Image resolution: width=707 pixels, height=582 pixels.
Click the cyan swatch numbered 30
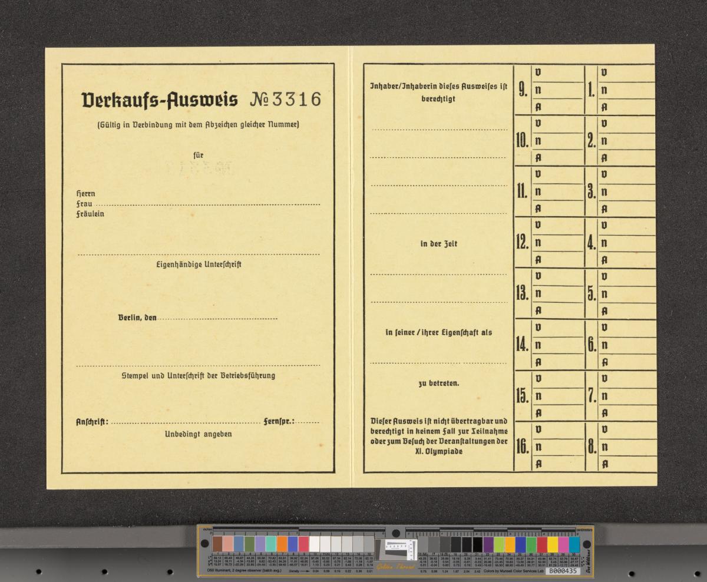(x=574, y=544)
